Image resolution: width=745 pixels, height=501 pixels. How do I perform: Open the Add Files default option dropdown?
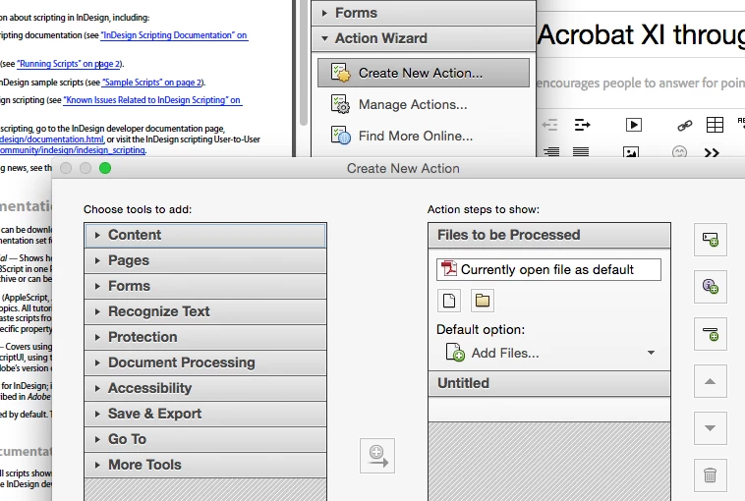(x=651, y=353)
